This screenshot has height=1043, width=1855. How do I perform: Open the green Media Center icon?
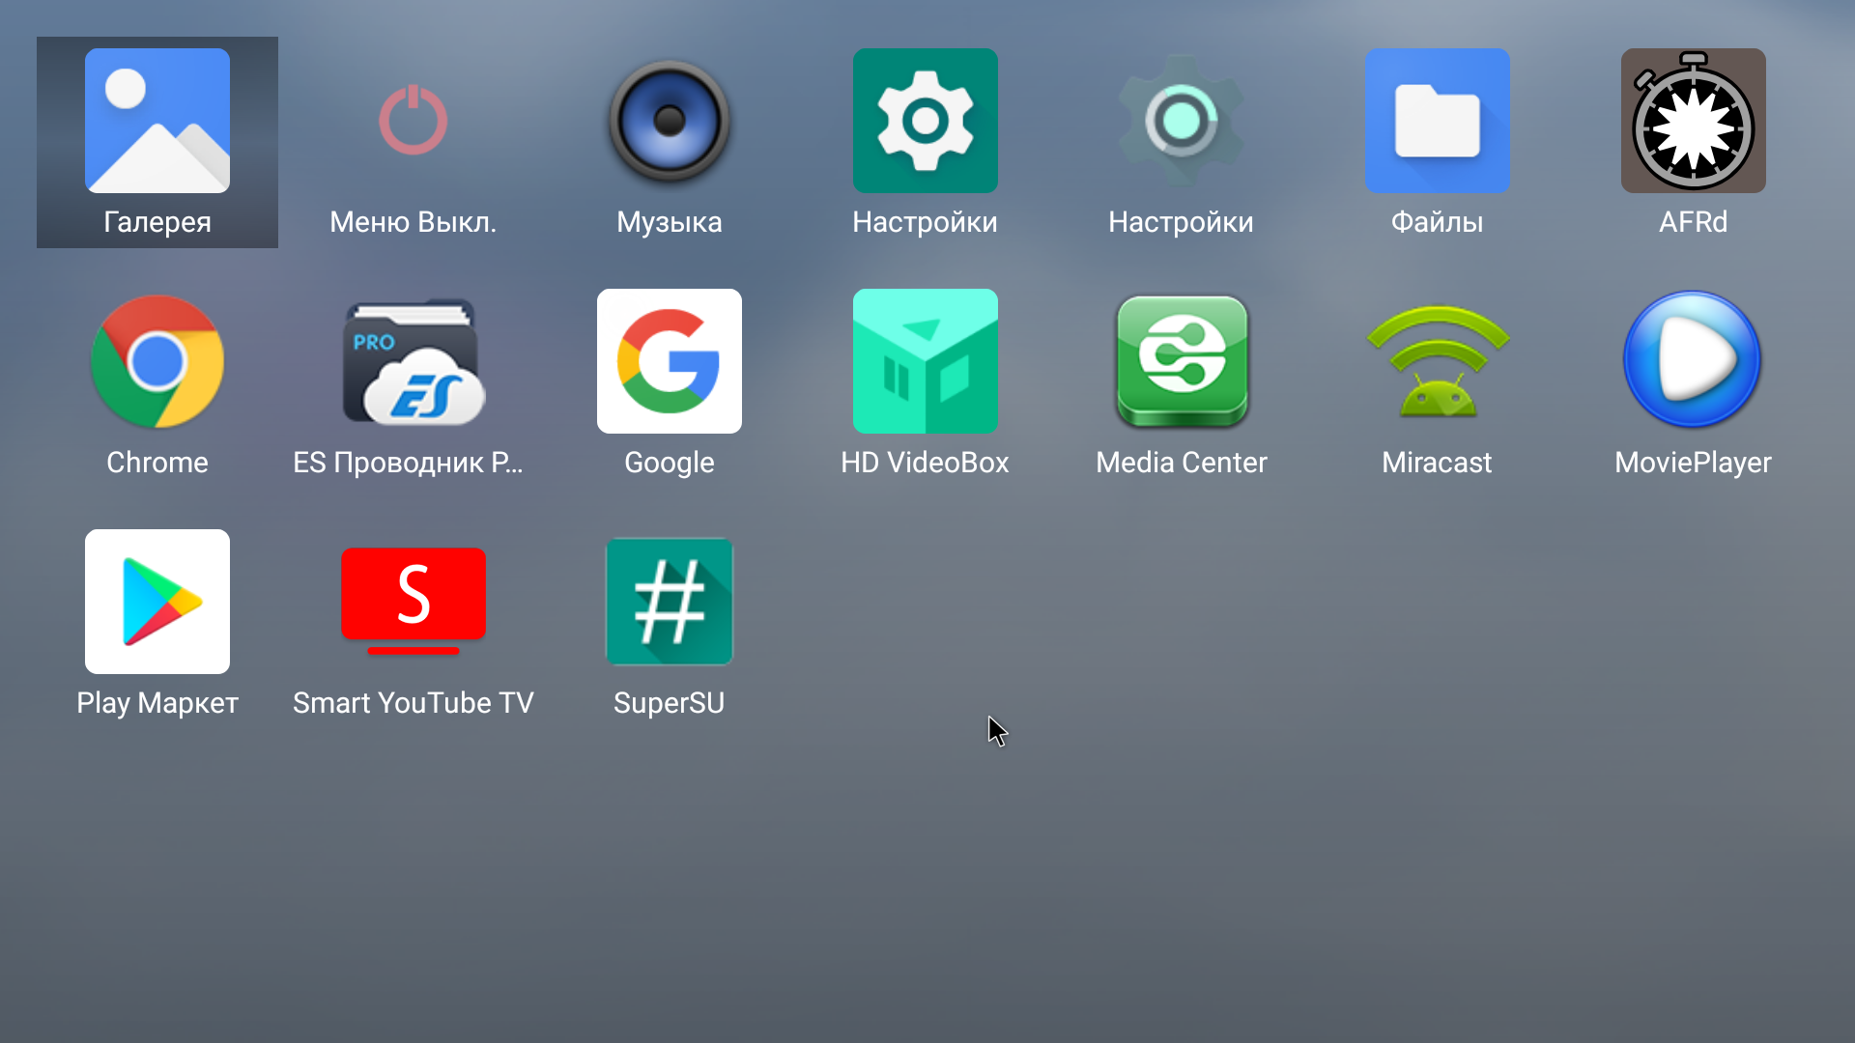1182,361
